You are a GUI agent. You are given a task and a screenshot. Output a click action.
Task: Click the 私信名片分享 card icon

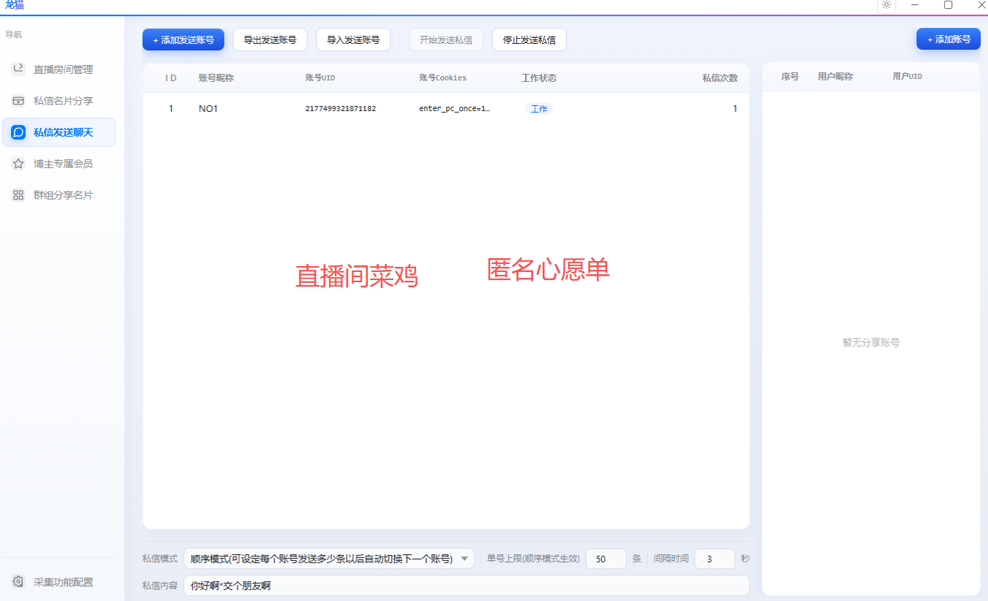18,101
